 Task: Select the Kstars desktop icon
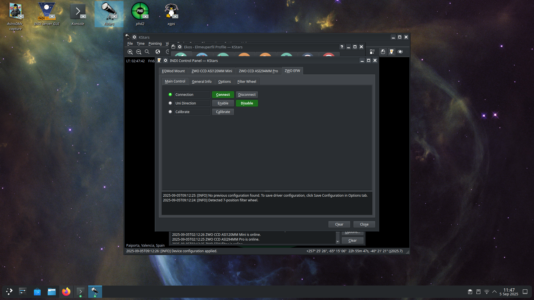[109, 14]
